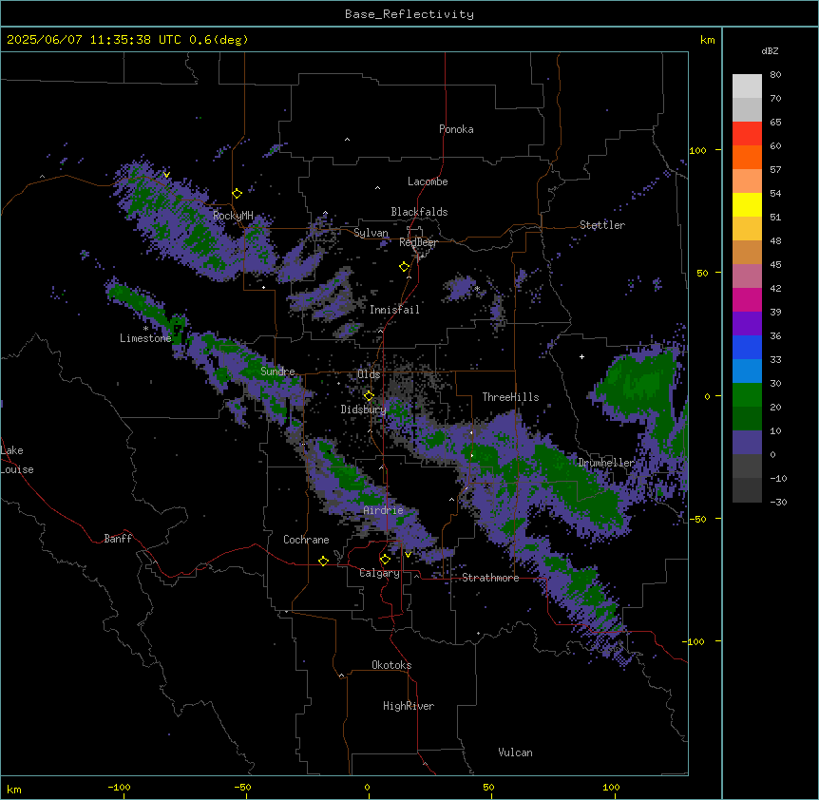Select the slate purple 0-10 dBZ swatch
This screenshot has height=800, width=819.
pyautogui.click(x=747, y=443)
